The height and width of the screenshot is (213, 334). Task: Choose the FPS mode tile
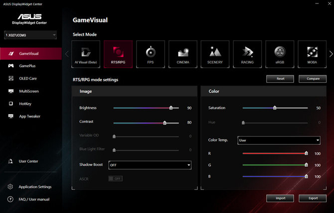[x=151, y=54]
